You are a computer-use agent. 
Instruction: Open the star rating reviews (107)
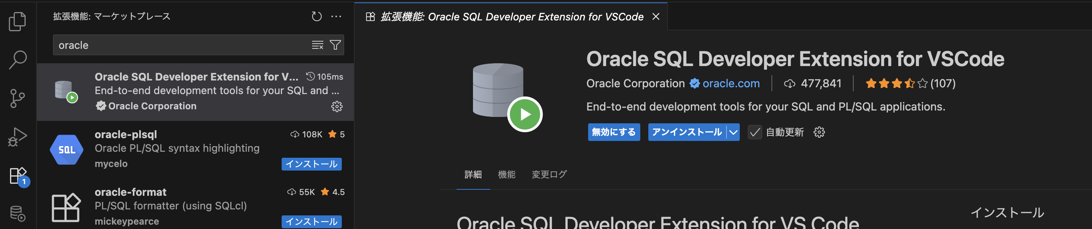pos(910,83)
